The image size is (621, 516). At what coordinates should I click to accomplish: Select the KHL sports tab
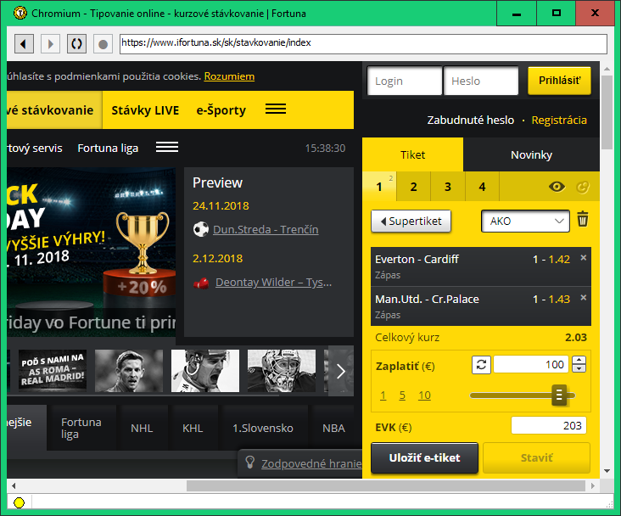click(x=193, y=428)
